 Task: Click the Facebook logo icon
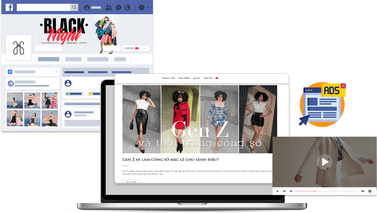pyautogui.click(x=9, y=7)
